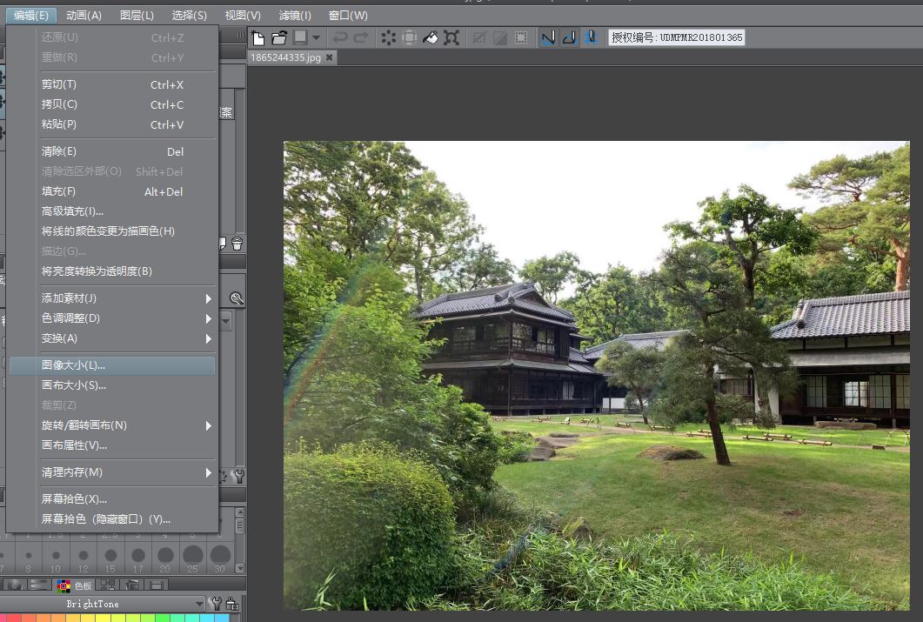Expand the 清理内存(M) submenu
923x622 pixels.
[112, 472]
